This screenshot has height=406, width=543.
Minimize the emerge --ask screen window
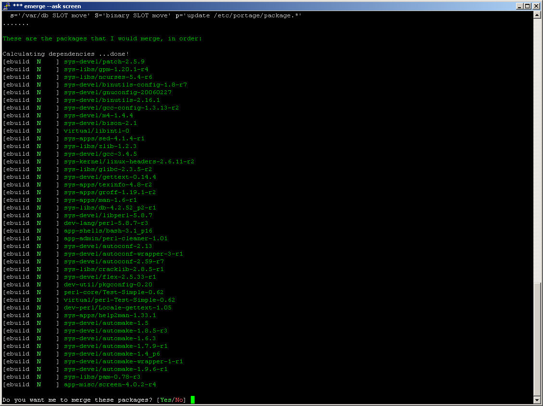tap(520, 6)
